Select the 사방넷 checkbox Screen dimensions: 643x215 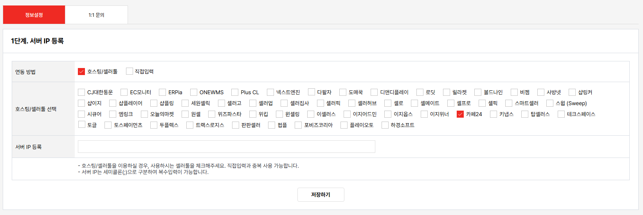pyautogui.click(x=541, y=92)
